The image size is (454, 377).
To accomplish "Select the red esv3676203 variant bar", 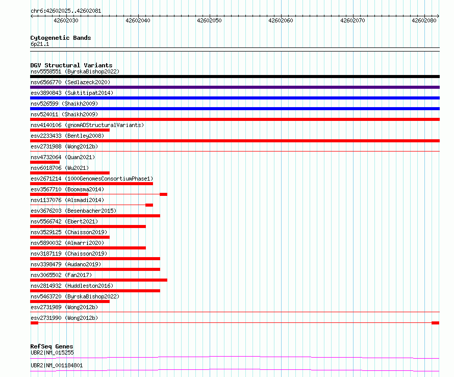I will point(95,216).
